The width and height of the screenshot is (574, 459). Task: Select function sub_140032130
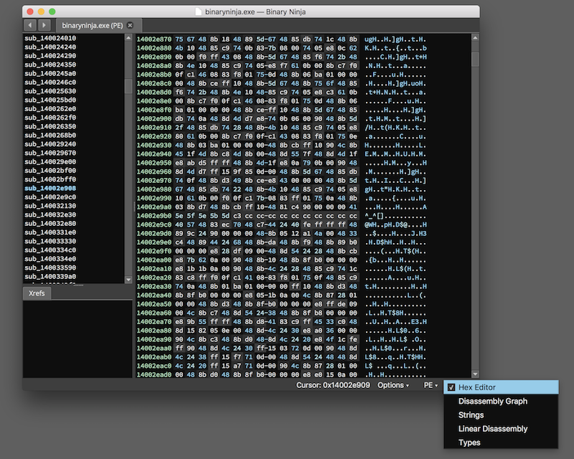(x=50, y=206)
